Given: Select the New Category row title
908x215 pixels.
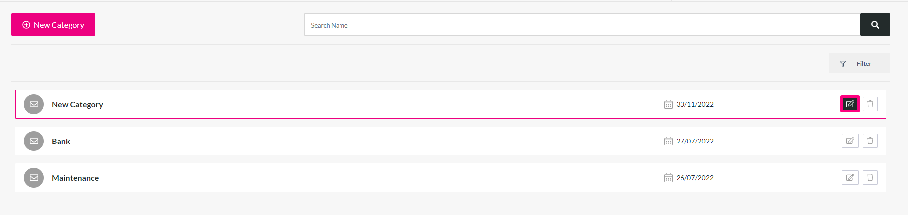Looking at the screenshot, I should pyautogui.click(x=77, y=105).
